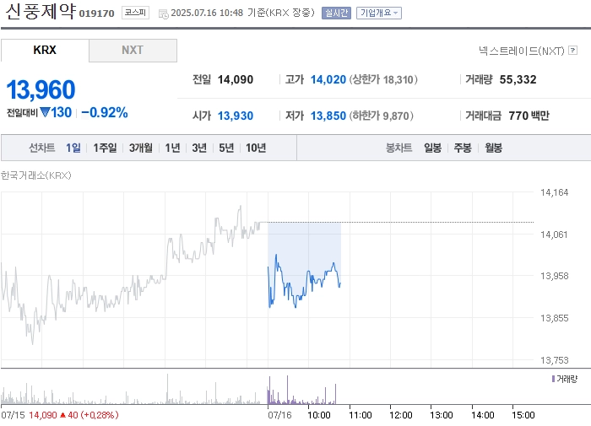Select the 5년 line chart period
The image size is (591, 426).
pos(226,148)
